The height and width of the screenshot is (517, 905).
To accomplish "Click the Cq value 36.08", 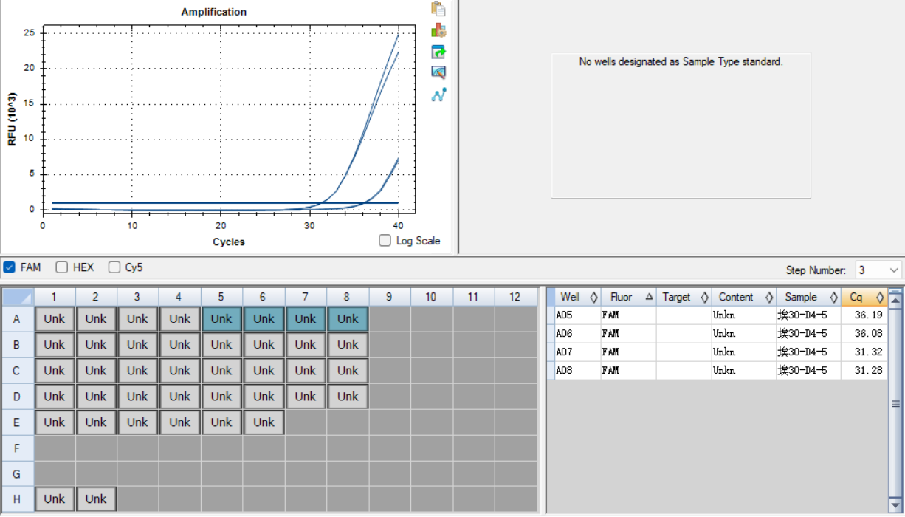I will pyautogui.click(x=869, y=333).
